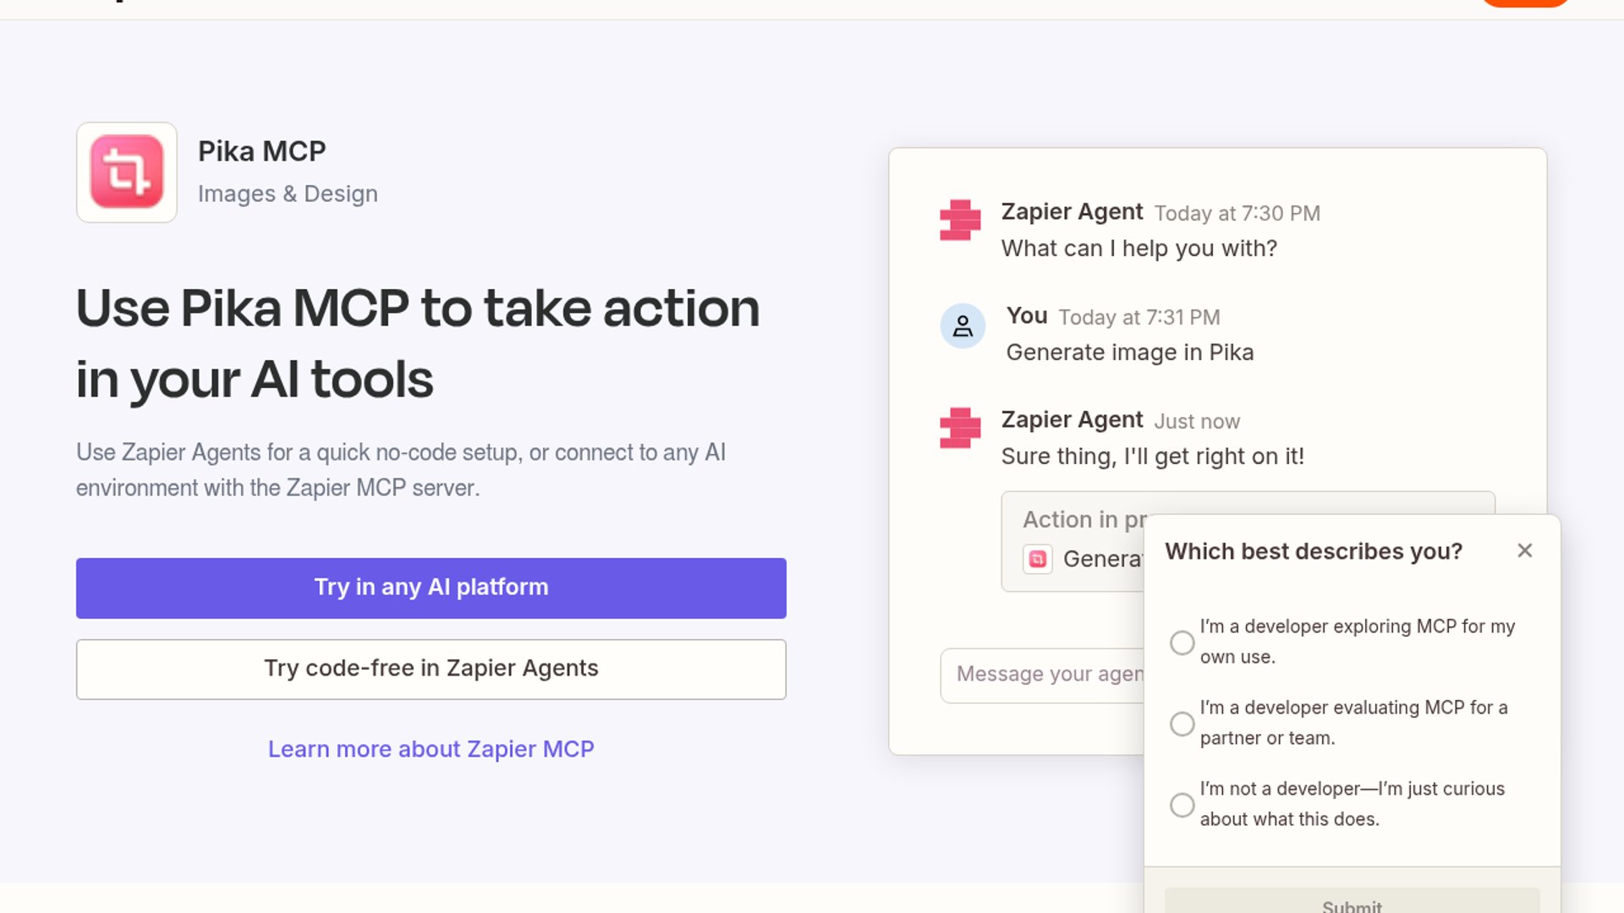This screenshot has width=1624, height=913.
Task: Click Which best describes you heading
Action: (1314, 551)
